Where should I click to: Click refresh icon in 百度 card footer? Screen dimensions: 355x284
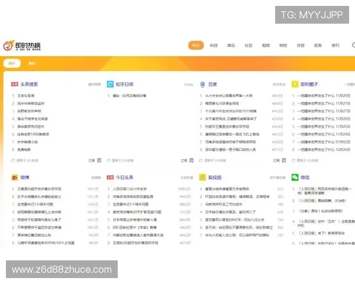[201, 160]
